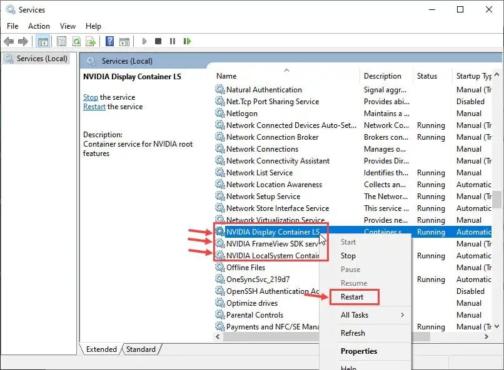Click the vertical scrollbar thumb

point(497,200)
